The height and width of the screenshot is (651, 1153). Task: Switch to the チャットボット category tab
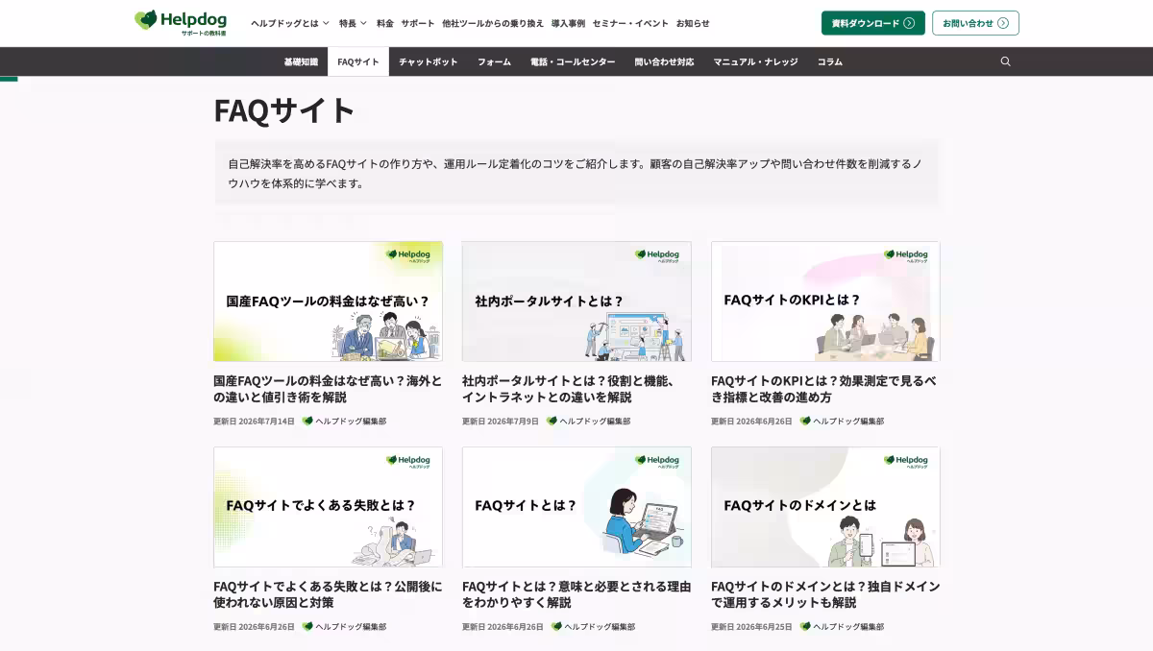(x=429, y=61)
